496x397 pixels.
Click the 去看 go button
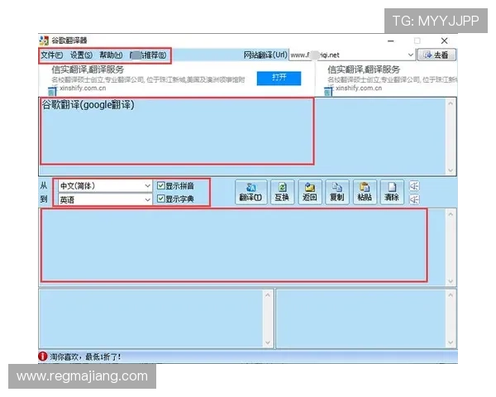436,55
